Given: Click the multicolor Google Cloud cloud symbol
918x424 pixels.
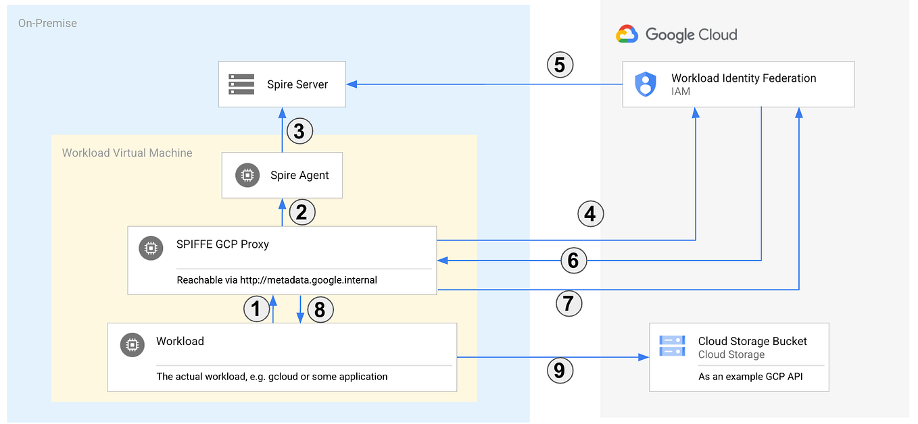Looking at the screenshot, I should (627, 33).
